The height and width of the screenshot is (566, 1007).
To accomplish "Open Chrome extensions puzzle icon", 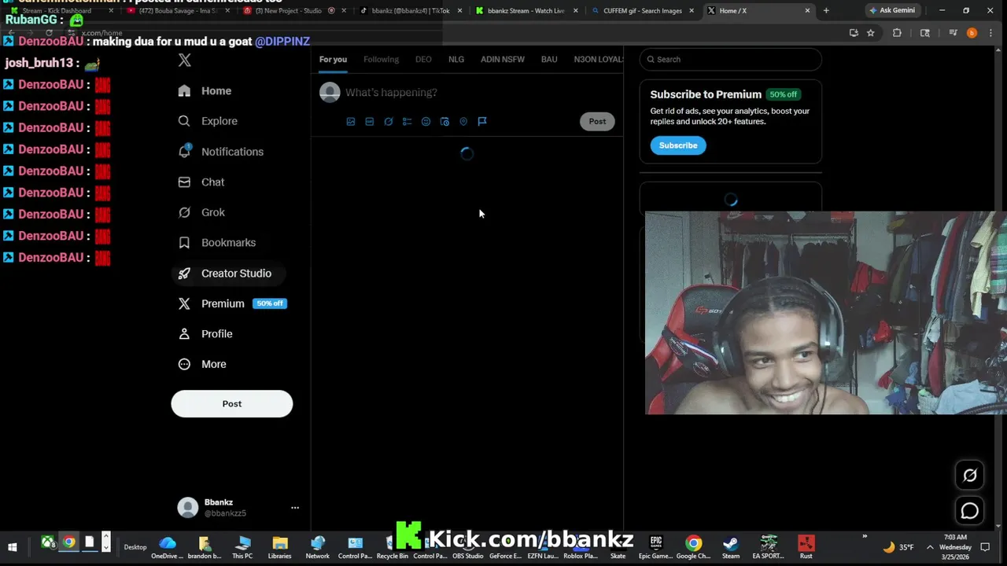I will [897, 33].
